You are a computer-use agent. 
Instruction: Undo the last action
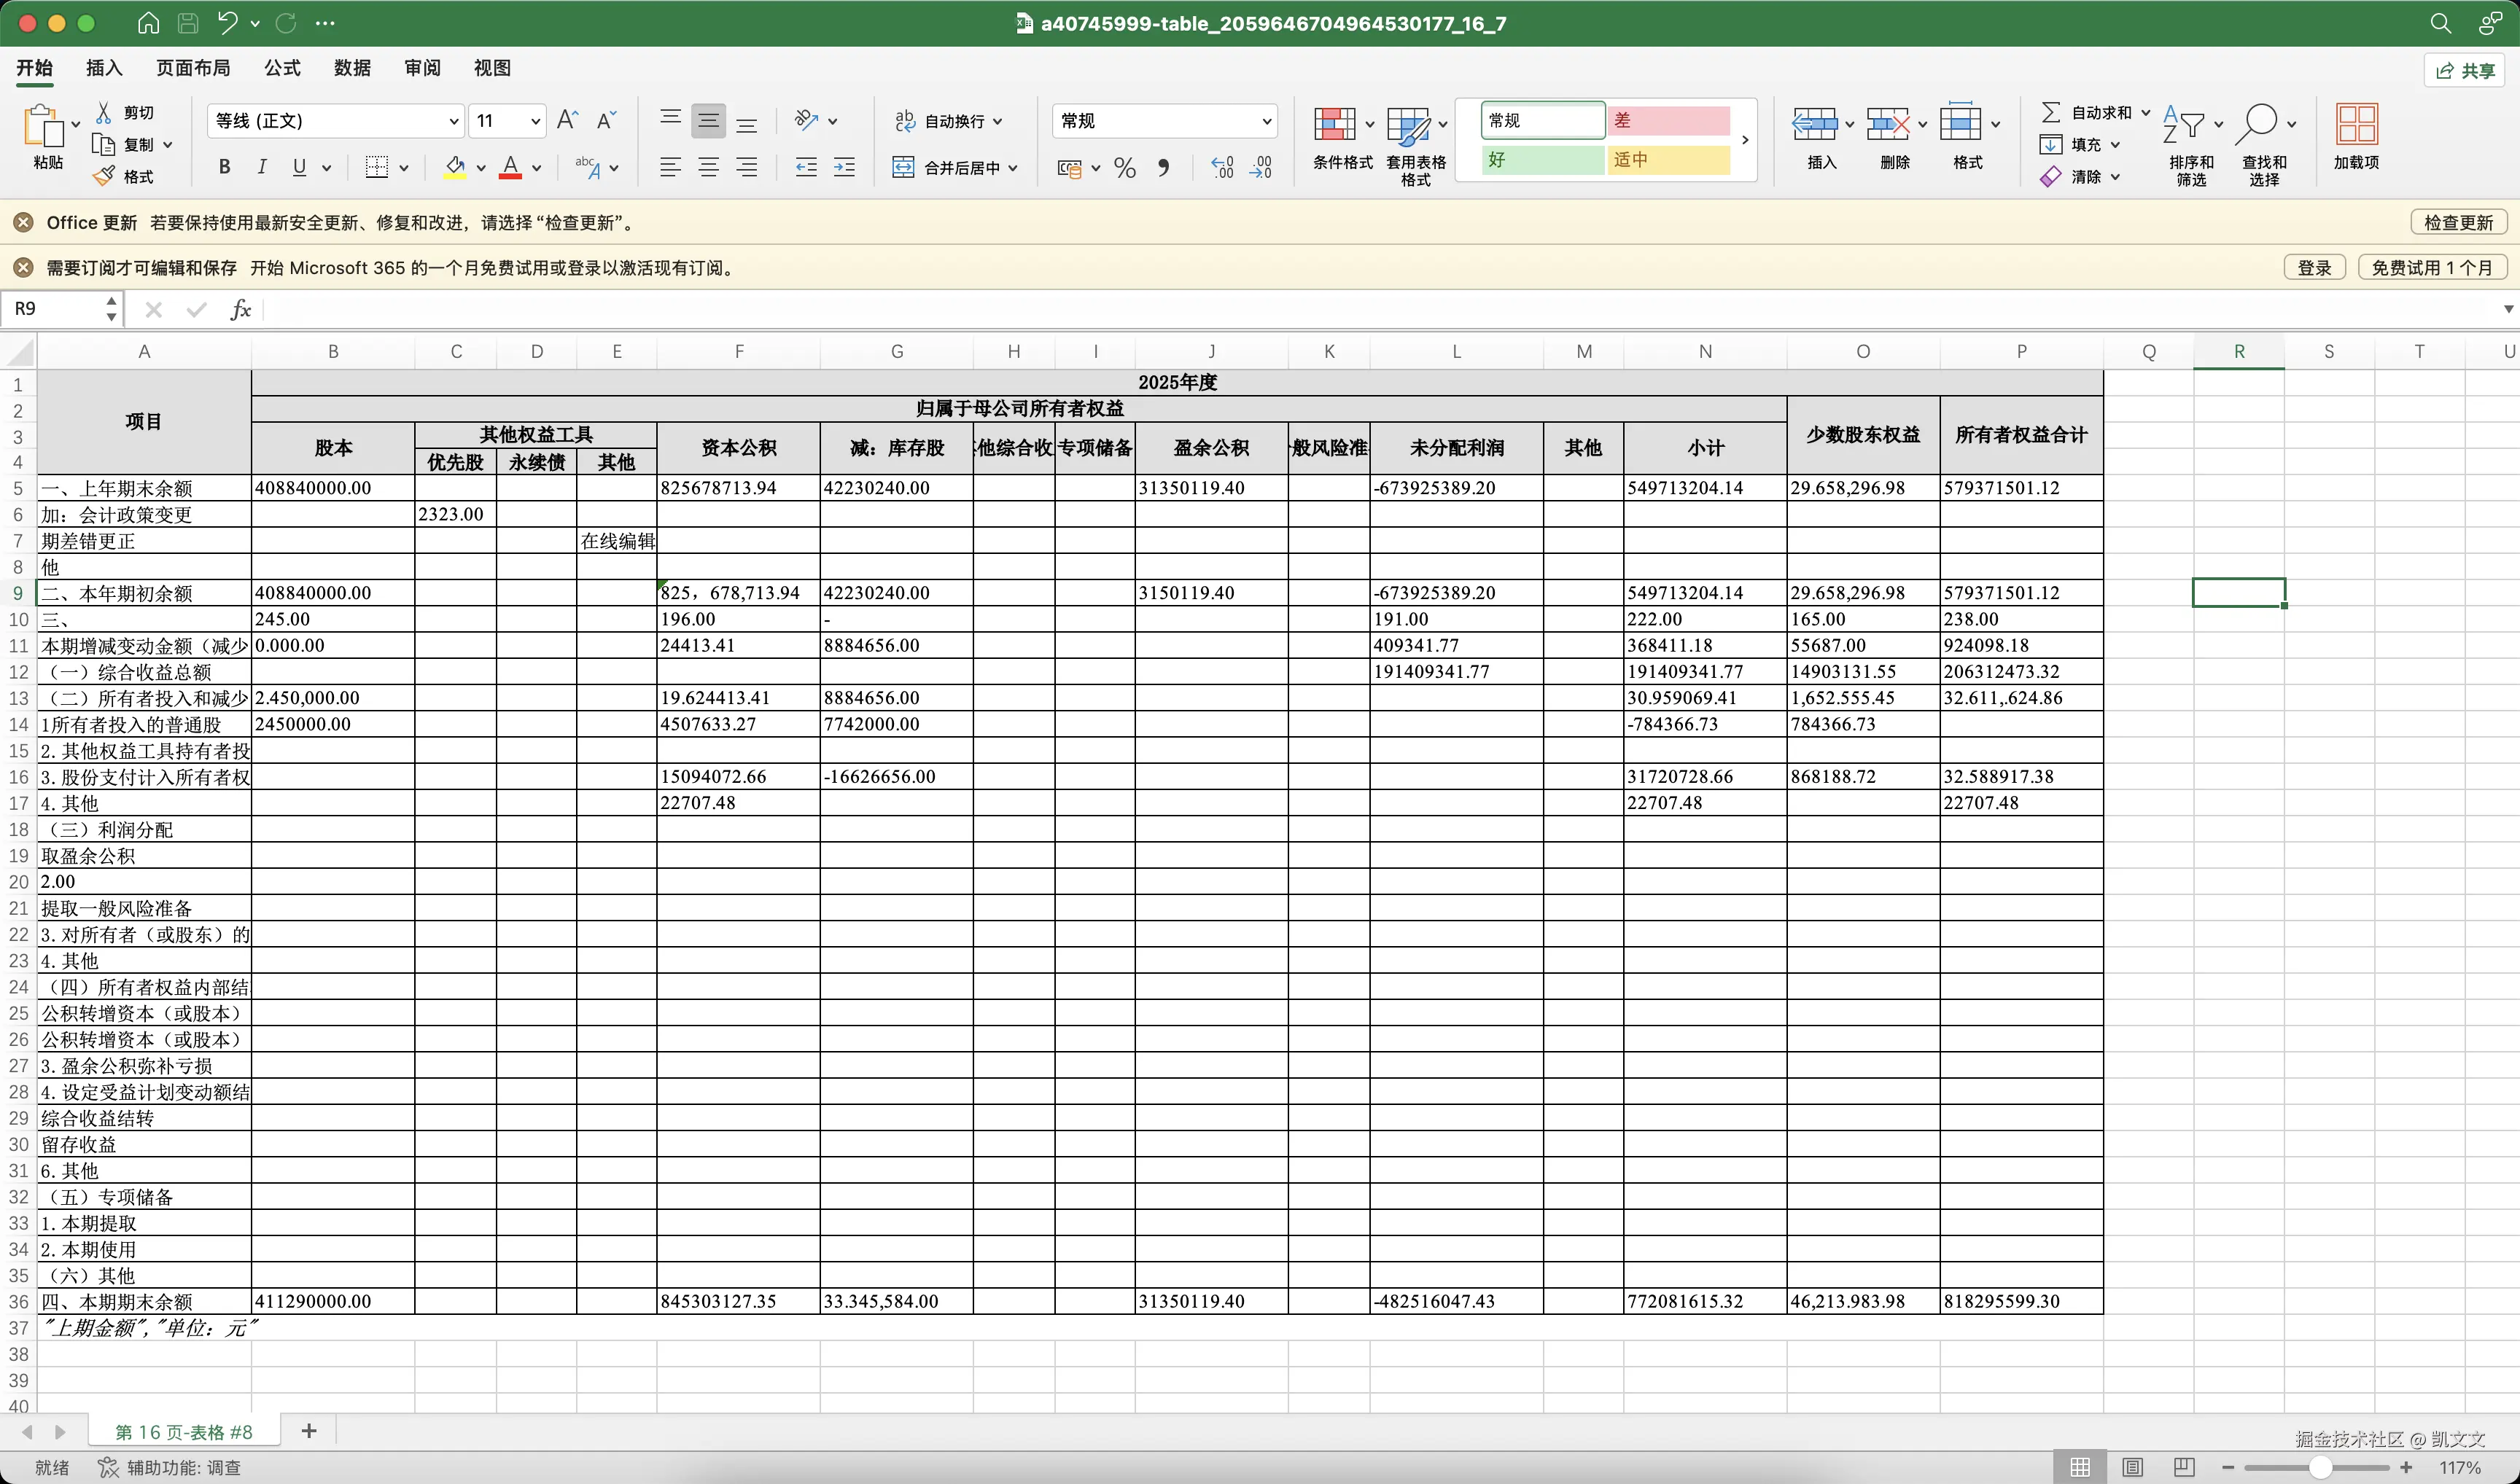[228, 23]
